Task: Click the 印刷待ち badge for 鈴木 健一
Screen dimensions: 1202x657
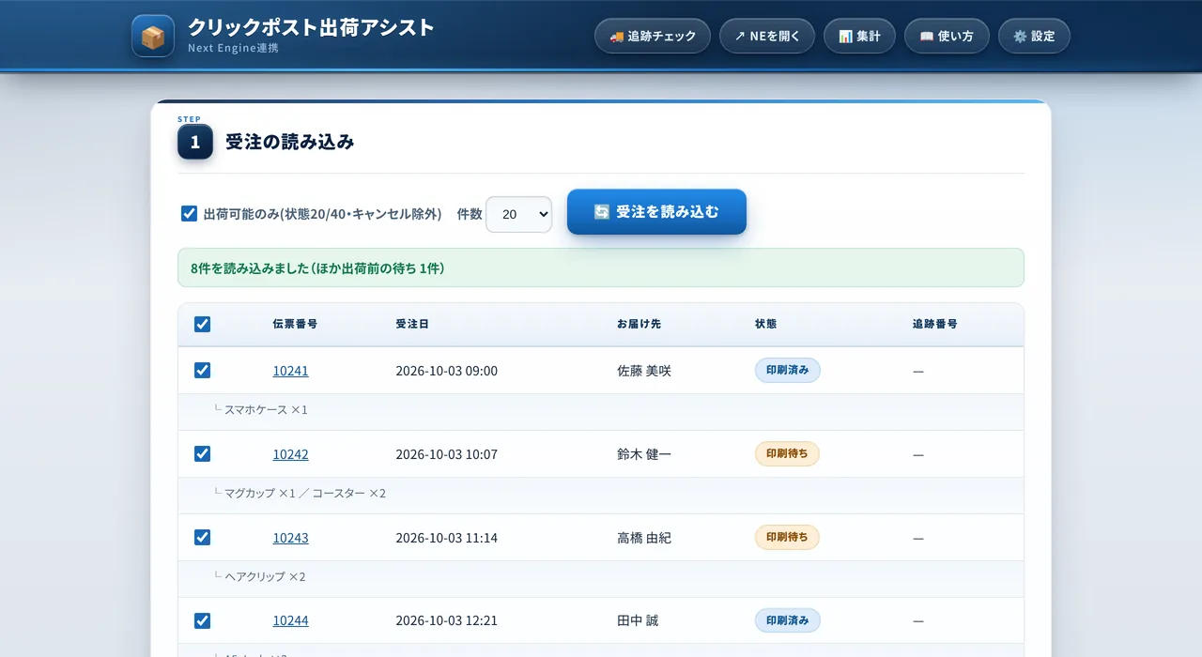Action: point(787,453)
